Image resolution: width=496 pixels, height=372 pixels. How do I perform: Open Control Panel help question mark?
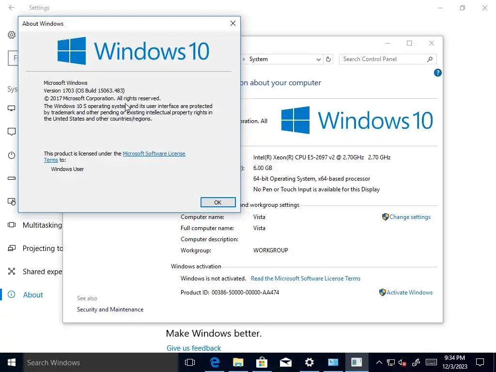437,73
